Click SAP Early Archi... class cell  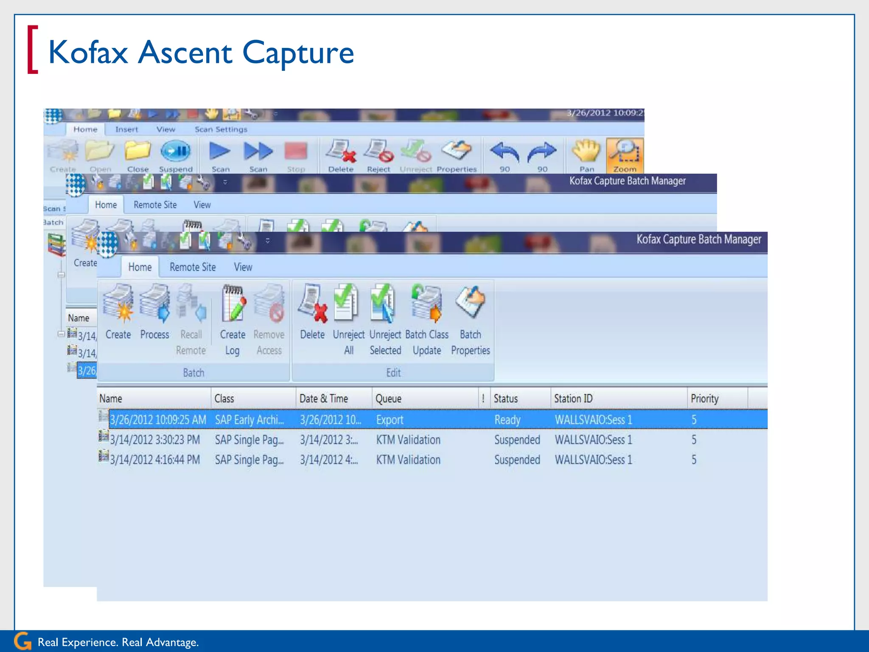coord(249,420)
